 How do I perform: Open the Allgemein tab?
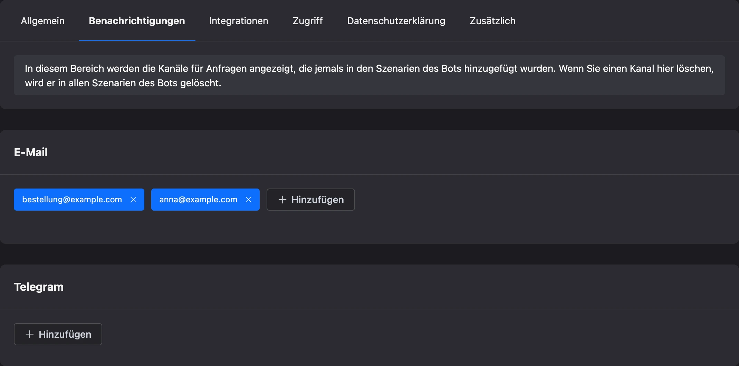pyautogui.click(x=42, y=21)
